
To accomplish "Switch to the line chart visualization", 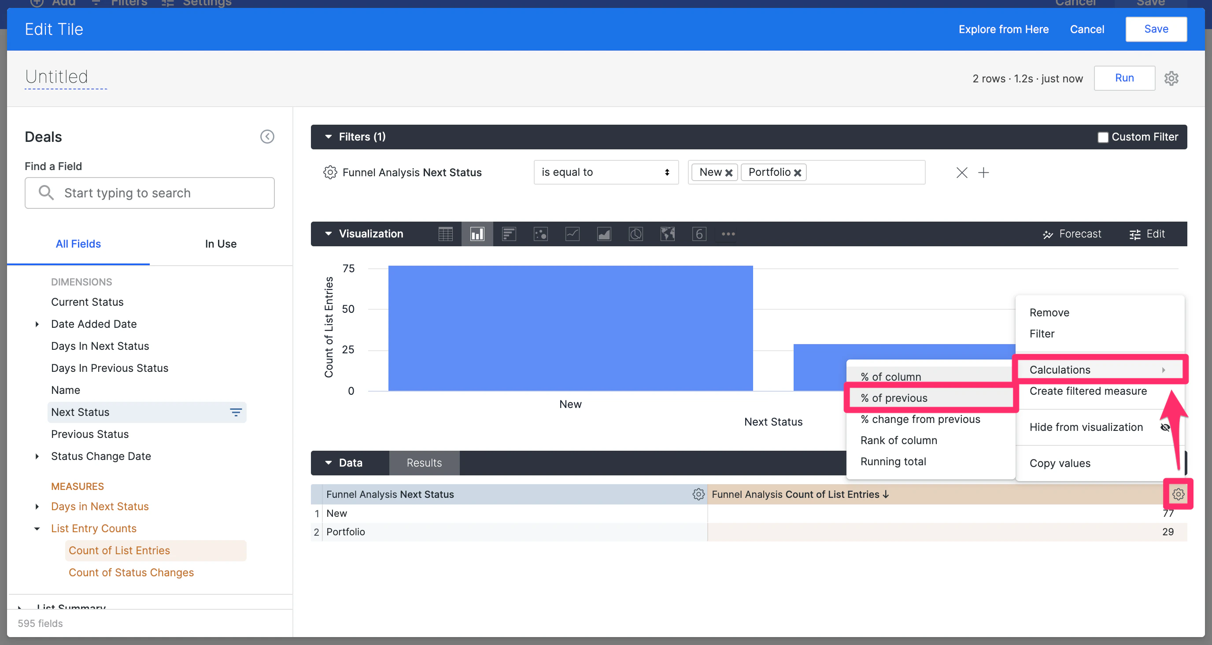I will pyautogui.click(x=572, y=234).
